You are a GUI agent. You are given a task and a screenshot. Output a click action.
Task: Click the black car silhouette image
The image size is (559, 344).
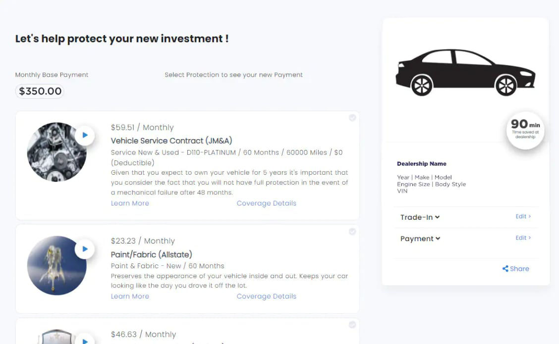(x=465, y=72)
